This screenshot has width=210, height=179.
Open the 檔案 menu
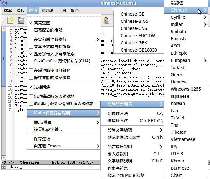(x=8, y=11)
